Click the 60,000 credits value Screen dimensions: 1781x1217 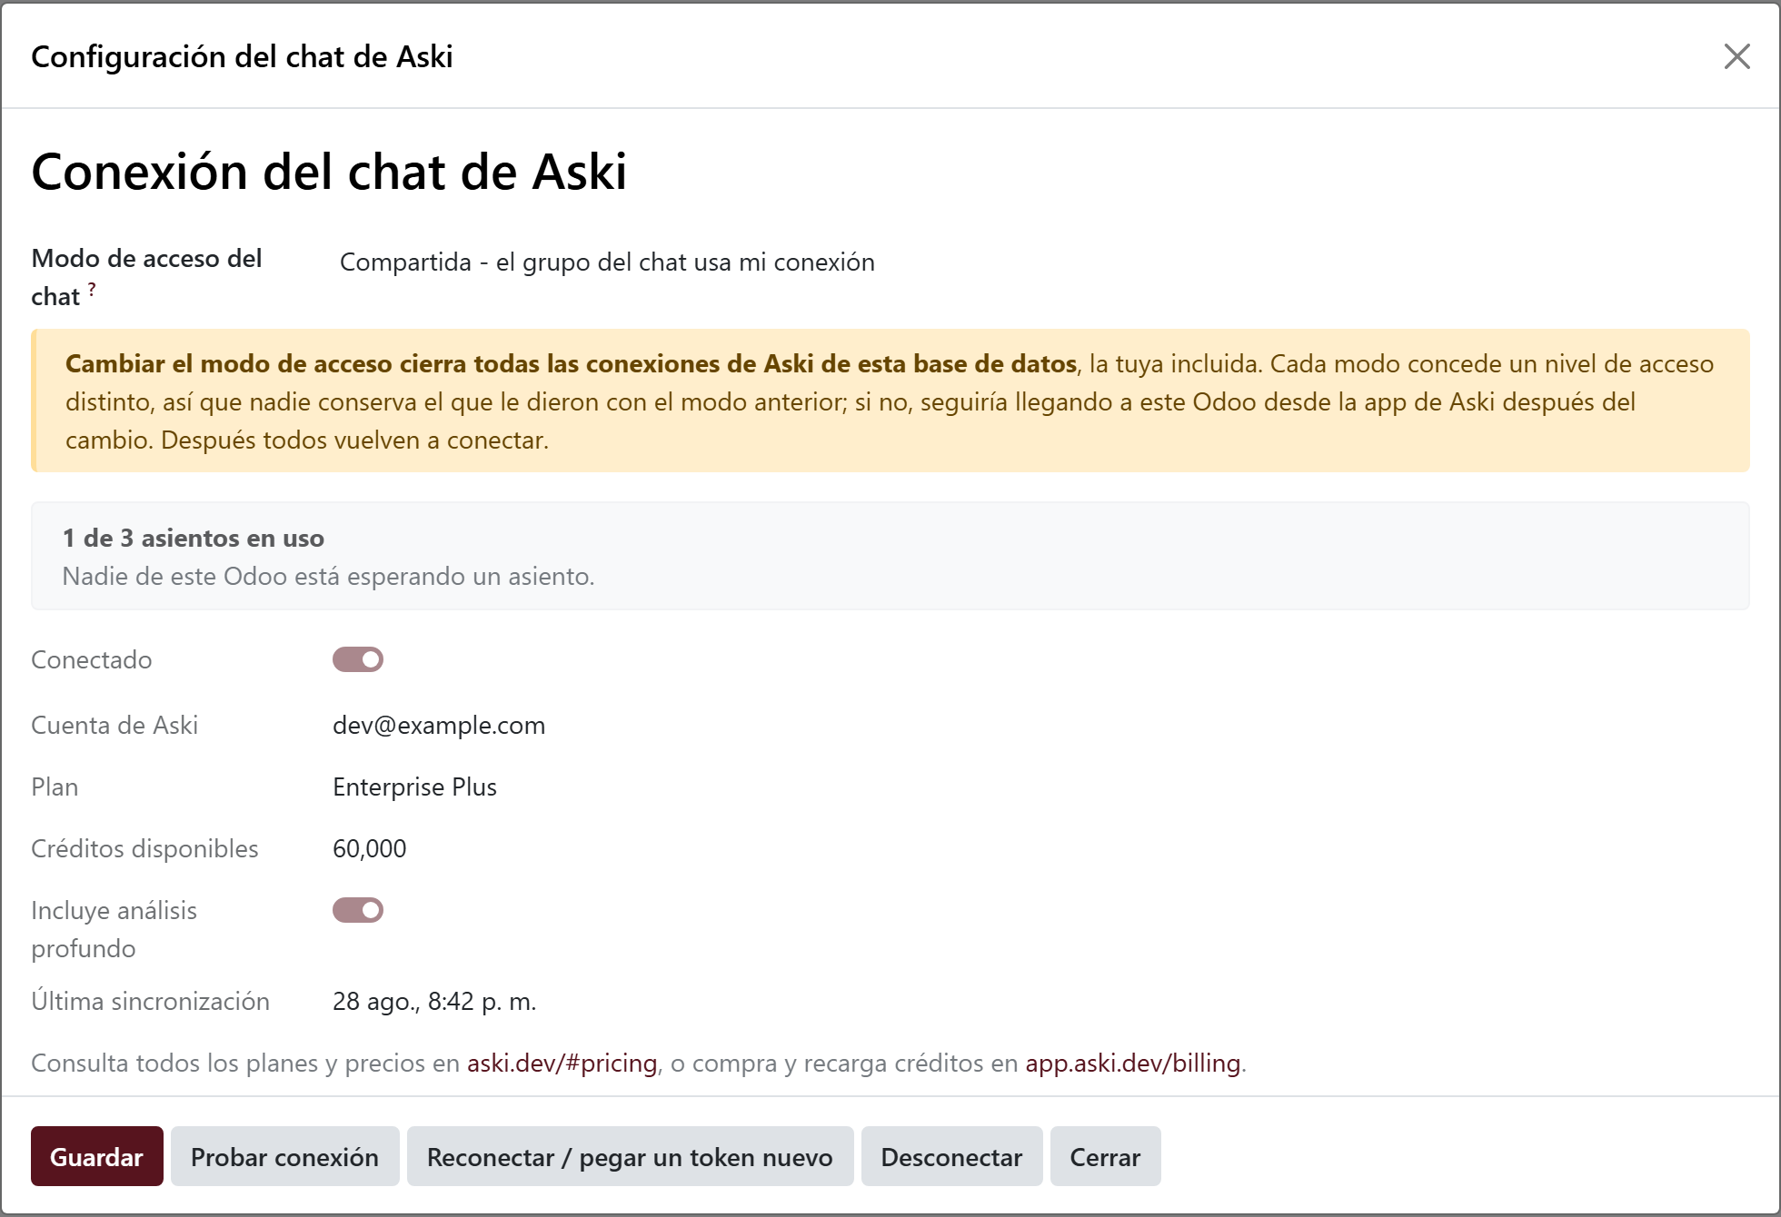[x=369, y=848]
